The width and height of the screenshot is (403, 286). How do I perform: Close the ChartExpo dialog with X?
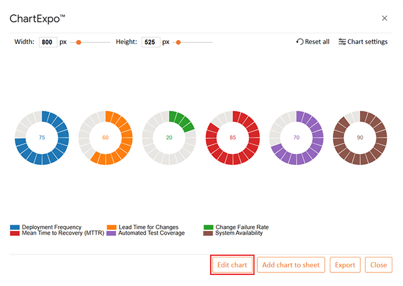point(384,19)
